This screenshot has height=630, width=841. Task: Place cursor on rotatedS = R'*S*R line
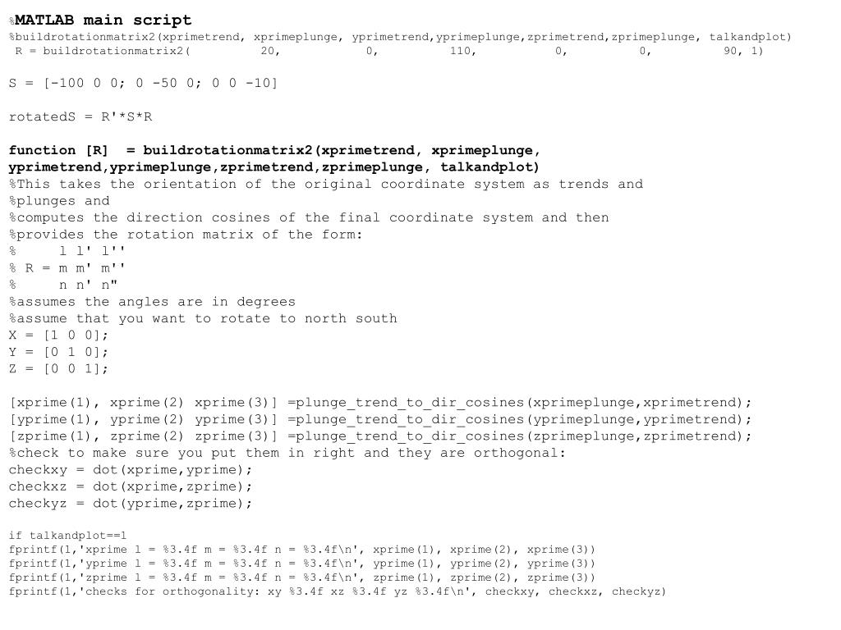pos(80,116)
